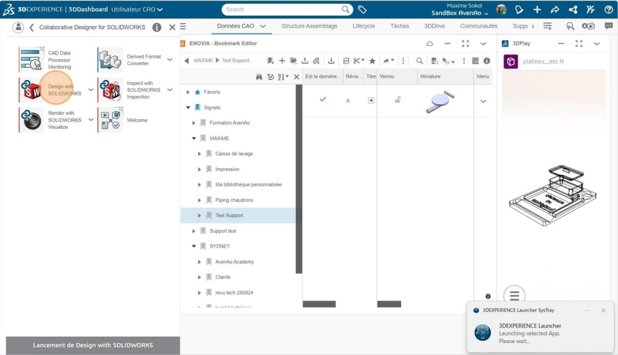The height and width of the screenshot is (355, 618).
Task: Open the chat bubble icon beside tabs
Action: tap(608, 26)
